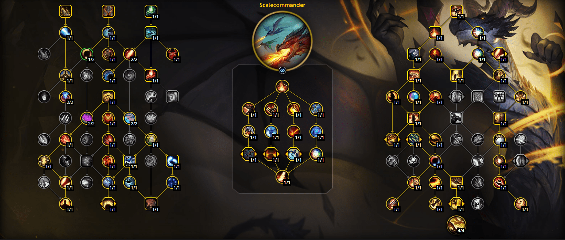The width and height of the screenshot is (565, 240).
Task: Select the rainbow orb talent node
Action: point(413,97)
